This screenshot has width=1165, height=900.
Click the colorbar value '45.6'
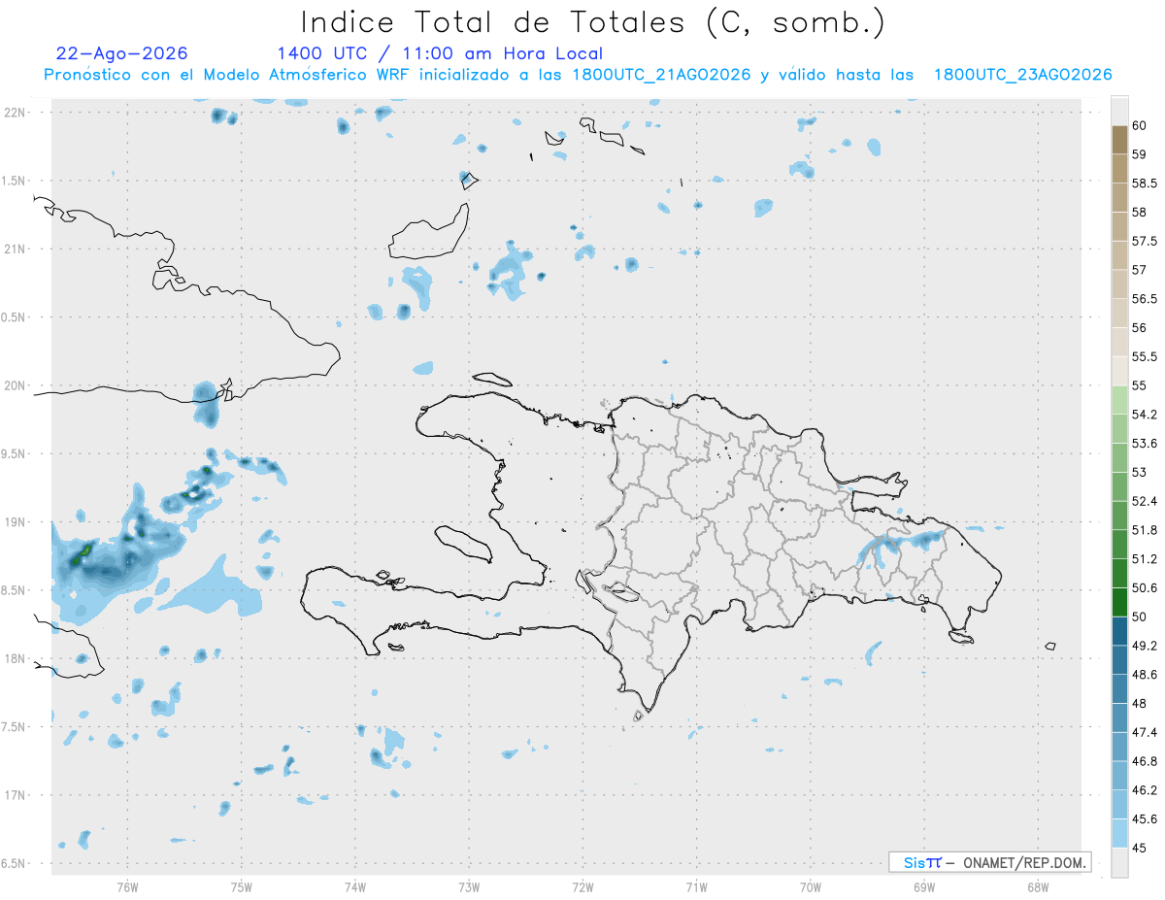1144,819
